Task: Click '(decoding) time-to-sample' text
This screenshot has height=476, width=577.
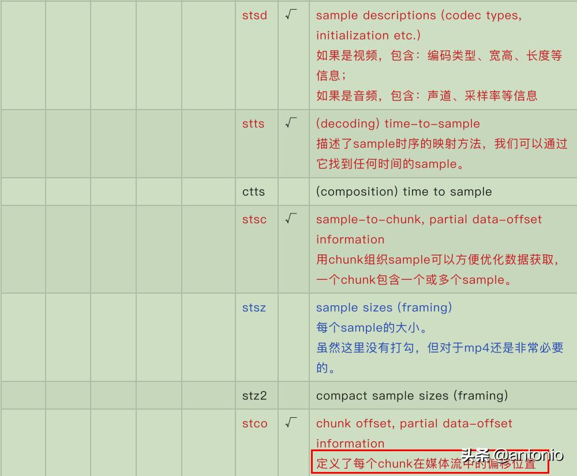Action: 398,123
